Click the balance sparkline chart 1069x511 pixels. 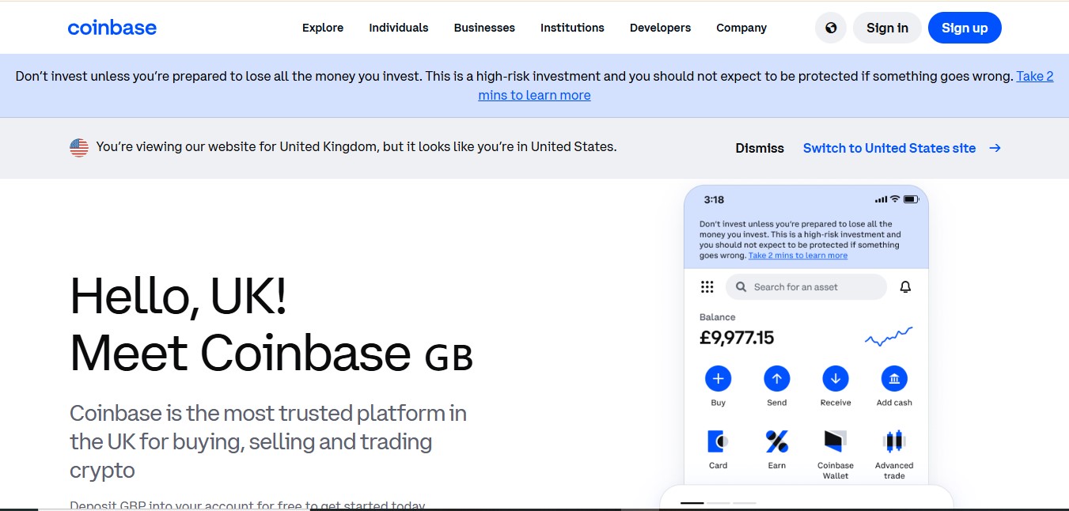889,337
